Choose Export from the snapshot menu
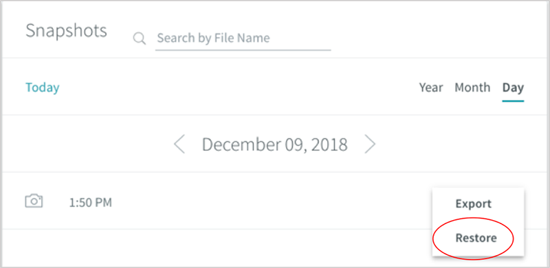Image resolution: width=550 pixels, height=268 pixels. pyautogui.click(x=474, y=204)
